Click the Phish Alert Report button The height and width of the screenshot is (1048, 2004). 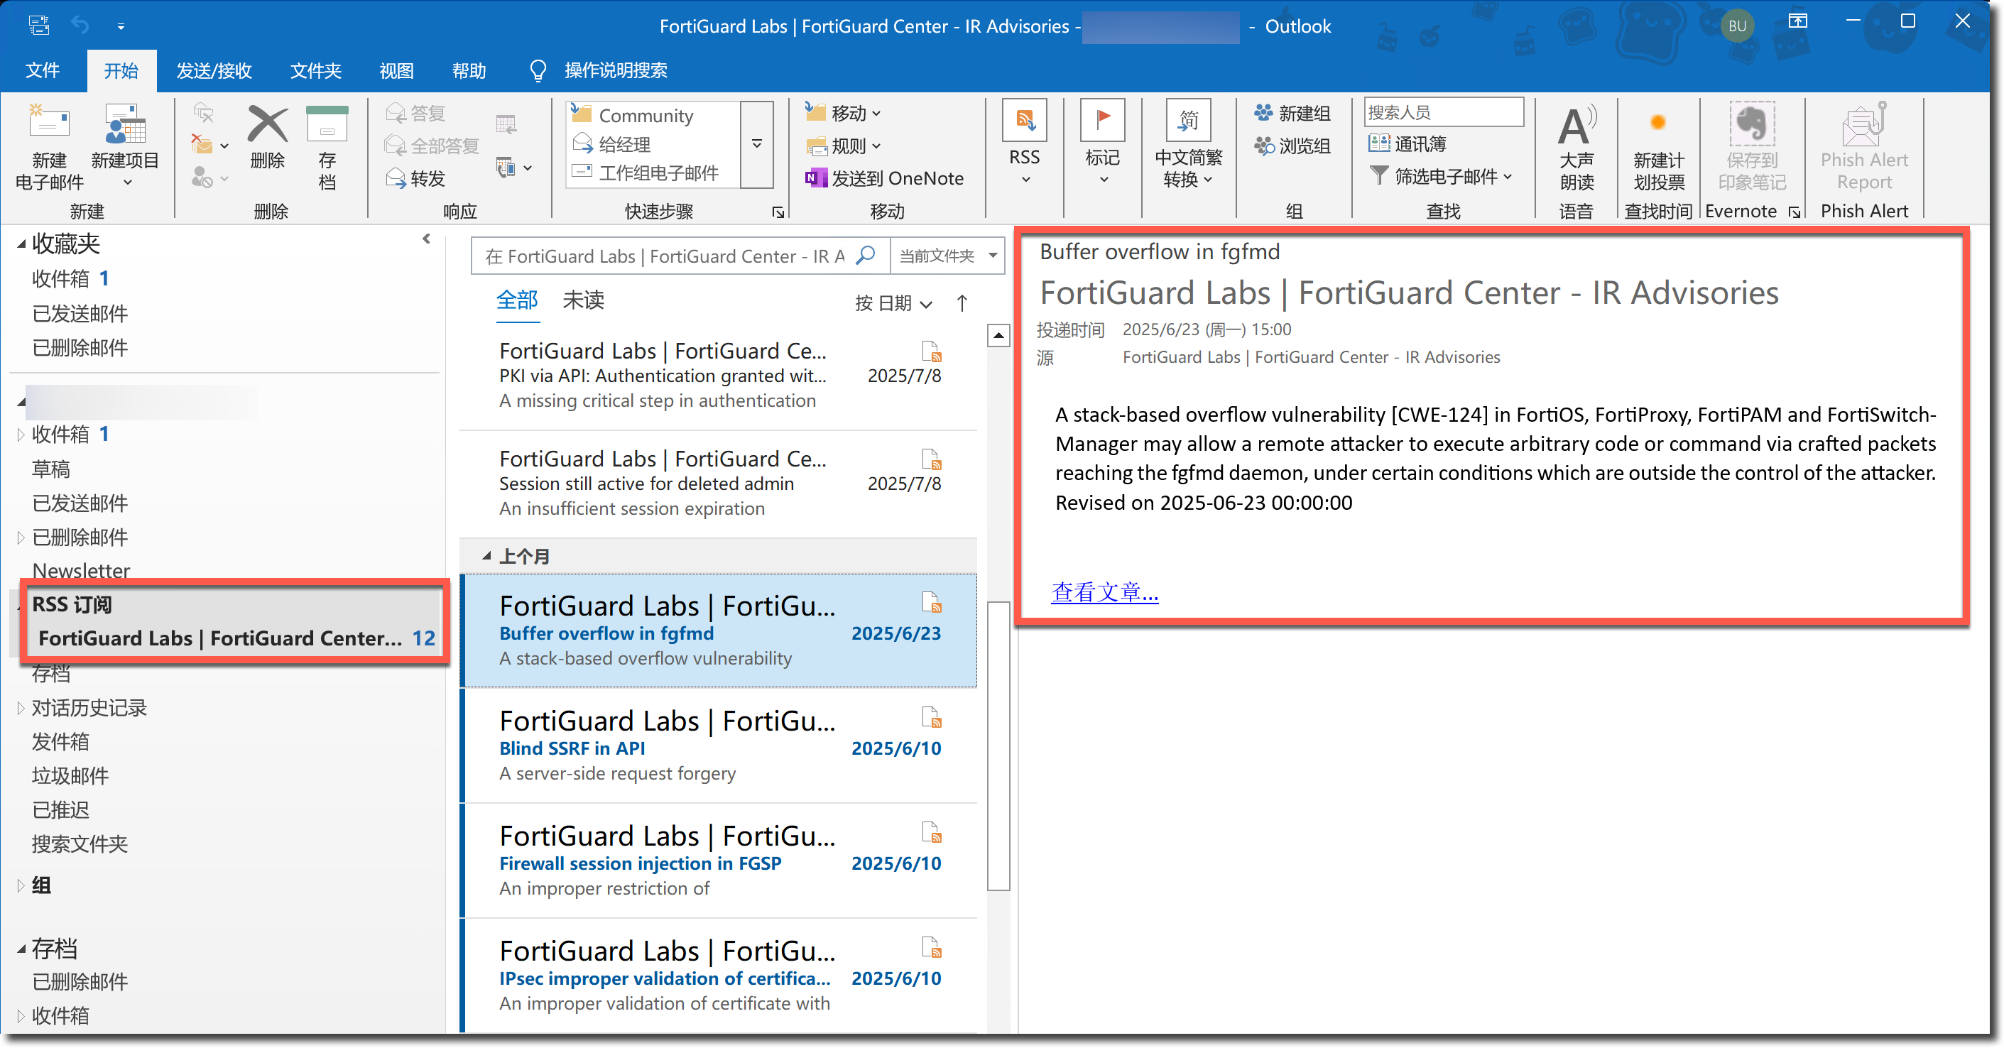pos(1864,148)
